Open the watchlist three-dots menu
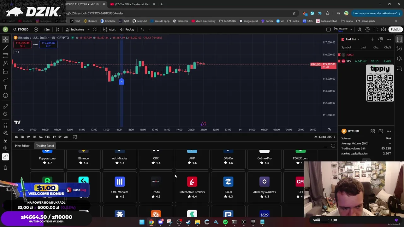This screenshot has height=227, width=404. 389,39
